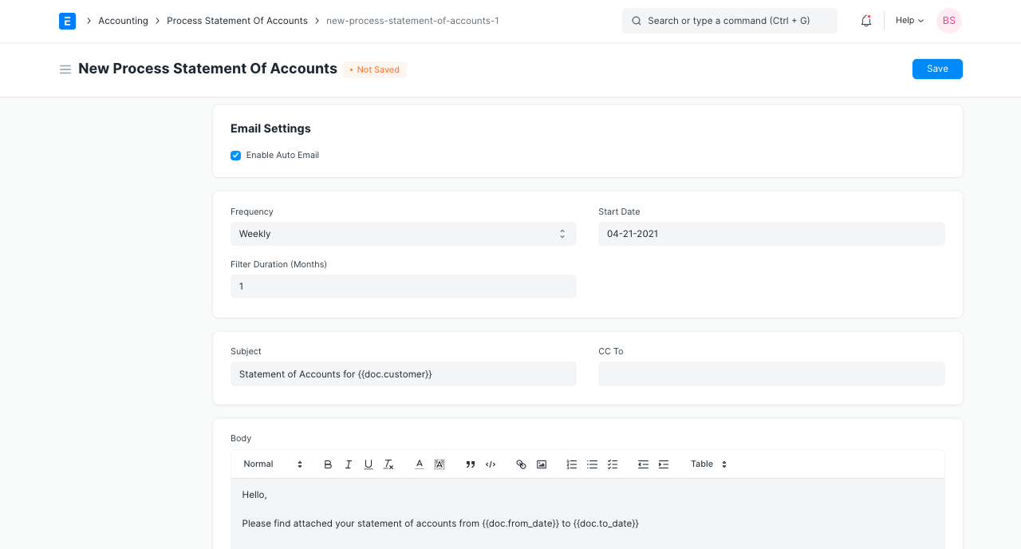The width and height of the screenshot is (1021, 549).
Task: Save the new Process Statement Of Accounts
Action: [936, 69]
